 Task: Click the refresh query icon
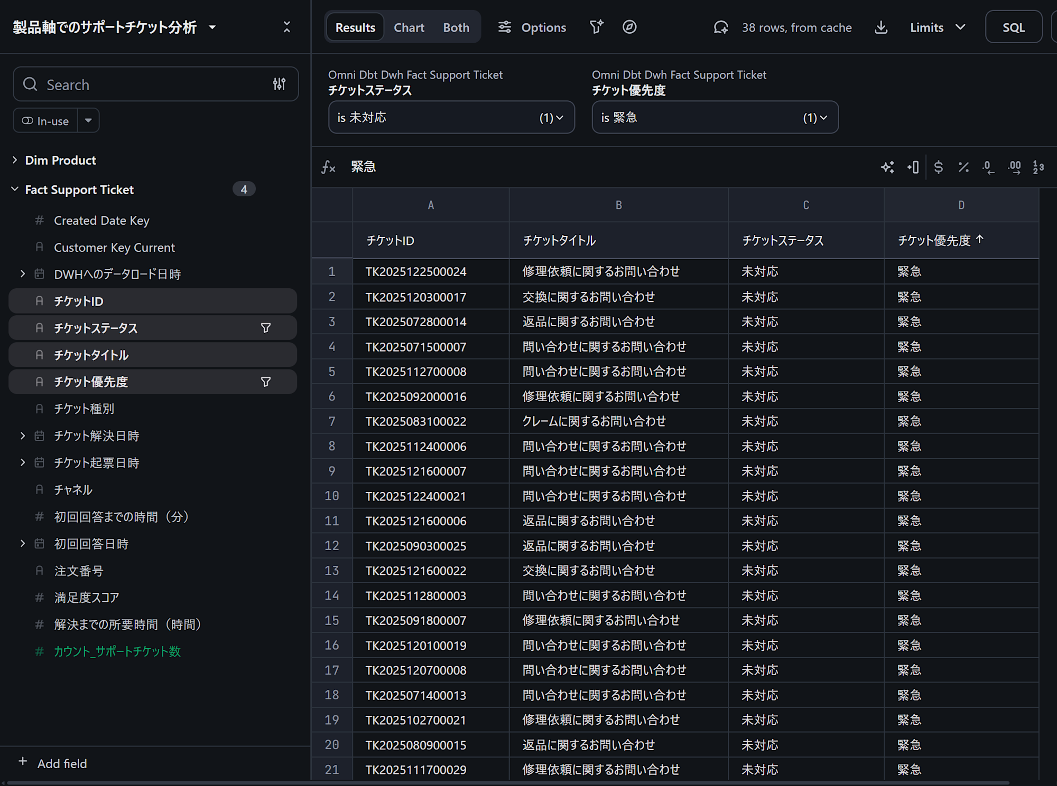coord(721,27)
